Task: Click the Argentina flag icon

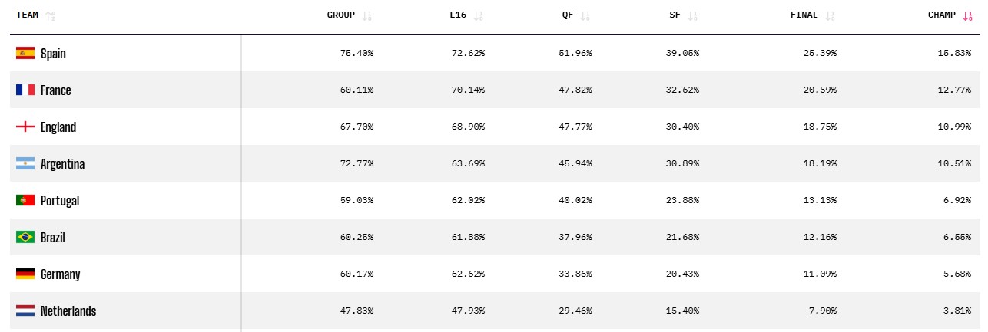Action: click(x=25, y=164)
